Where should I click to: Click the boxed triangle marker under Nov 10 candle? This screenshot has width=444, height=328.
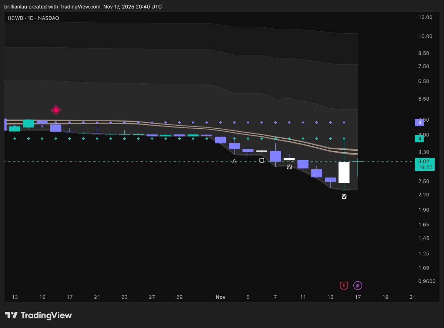coord(289,167)
